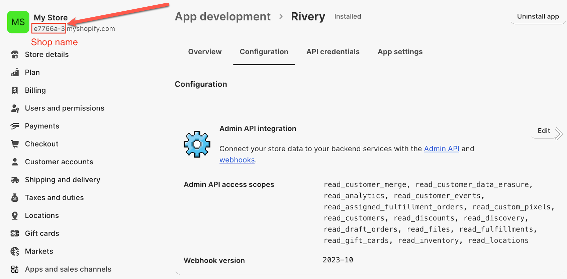Click the Shipping and delivery truck icon
Image resolution: width=567 pixels, height=279 pixels.
pos(15,180)
